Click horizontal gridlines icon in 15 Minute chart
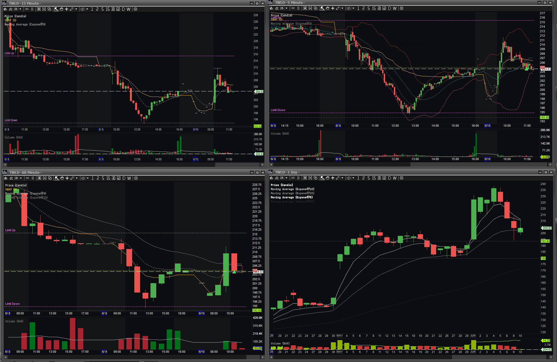The height and width of the screenshot is (362, 557). click(x=27, y=9)
